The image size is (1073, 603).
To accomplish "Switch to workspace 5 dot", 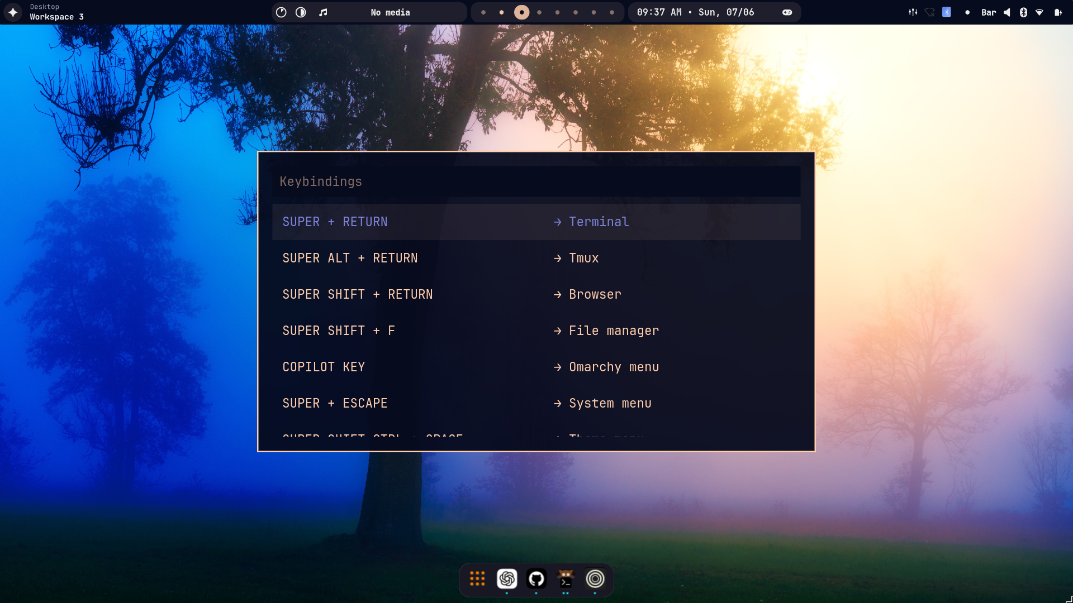I will pyautogui.click(x=557, y=12).
